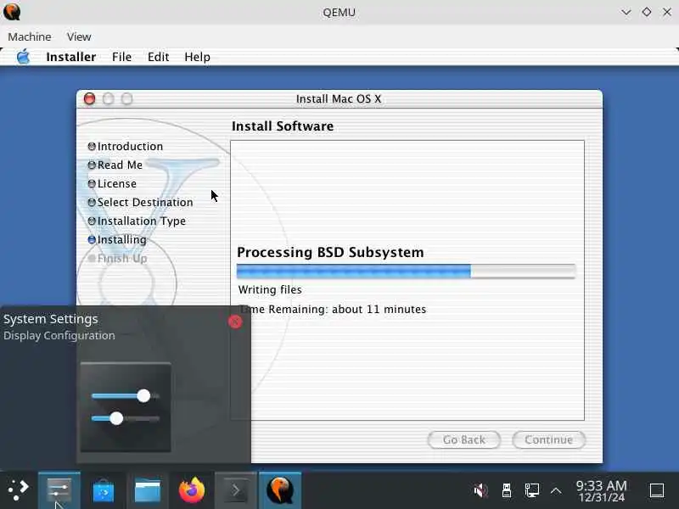Launch Firefox from the taskbar
The width and height of the screenshot is (679, 509).
(192, 490)
